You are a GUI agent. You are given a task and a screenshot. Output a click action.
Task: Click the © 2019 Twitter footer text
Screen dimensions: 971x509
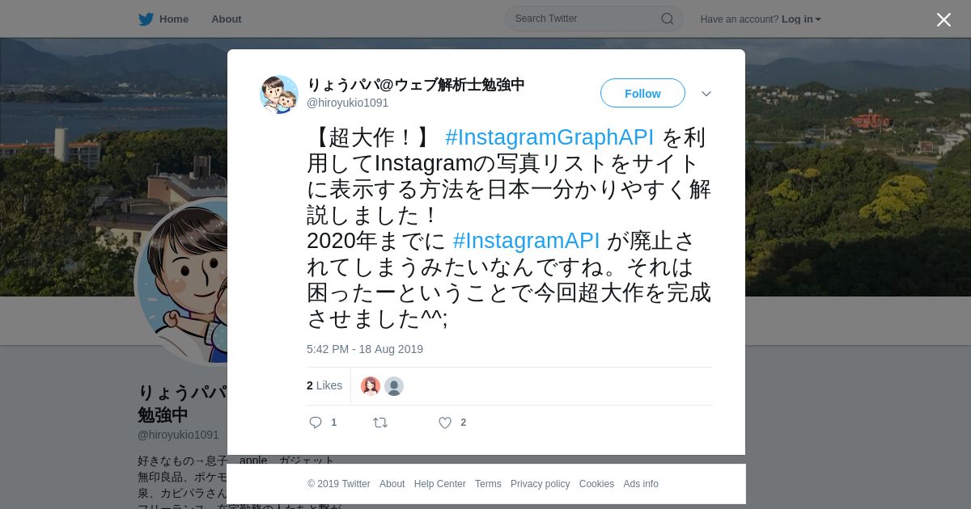pyautogui.click(x=339, y=484)
